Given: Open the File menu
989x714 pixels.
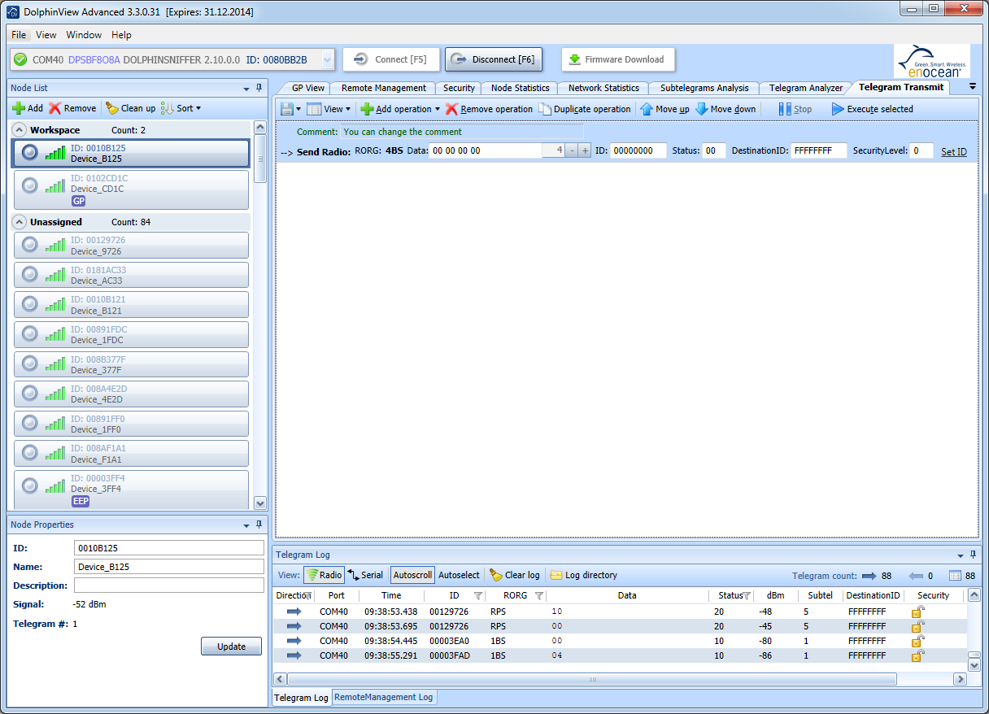Looking at the screenshot, I should coord(20,35).
